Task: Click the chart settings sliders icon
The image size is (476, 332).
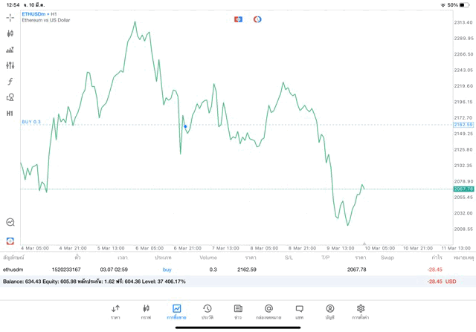Action: (x=10, y=65)
